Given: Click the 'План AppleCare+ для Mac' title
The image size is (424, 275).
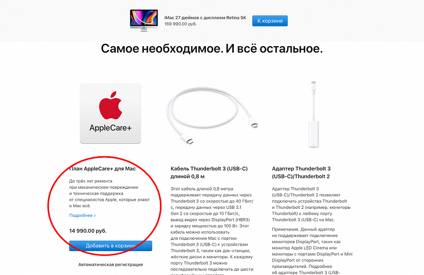Looking at the screenshot, I should click(103, 169).
